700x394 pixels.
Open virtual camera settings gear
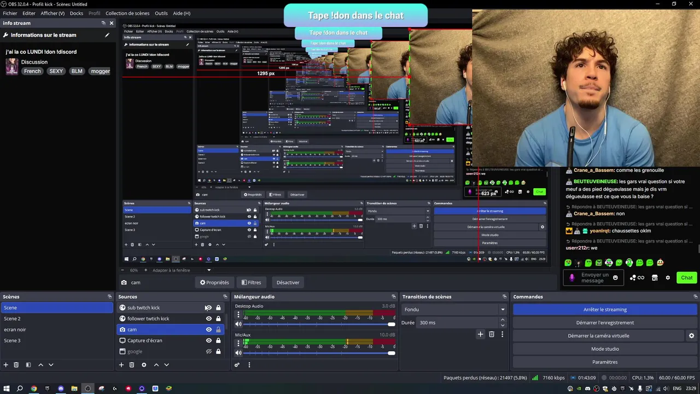691,336
